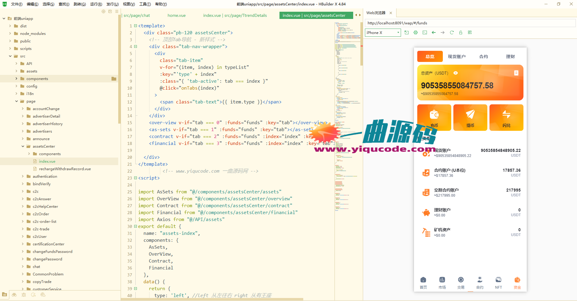
Task: Switch to the home.vue tab
Action: pyautogui.click(x=176, y=15)
